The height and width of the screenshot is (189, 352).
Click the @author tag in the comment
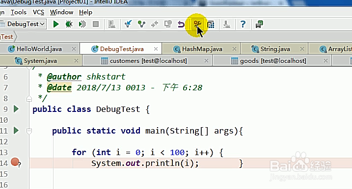point(64,77)
